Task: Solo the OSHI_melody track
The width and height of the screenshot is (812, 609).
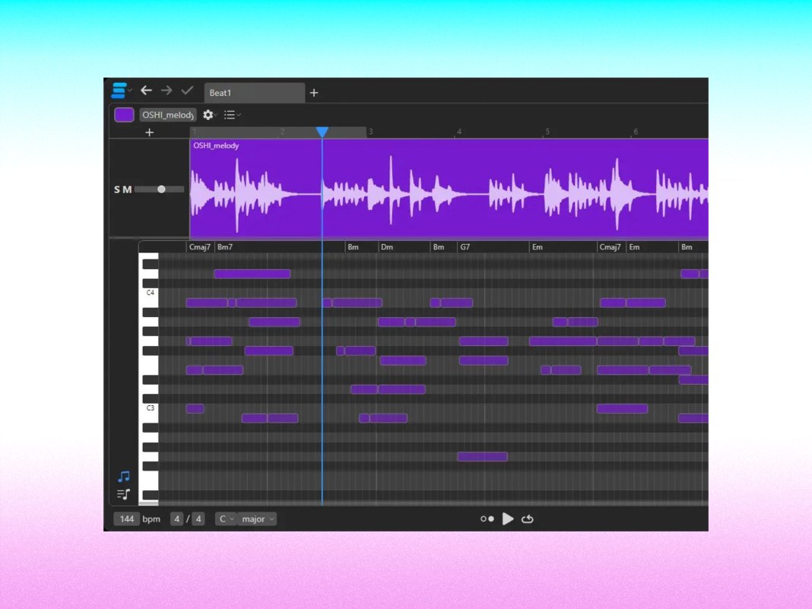Action: (x=117, y=189)
